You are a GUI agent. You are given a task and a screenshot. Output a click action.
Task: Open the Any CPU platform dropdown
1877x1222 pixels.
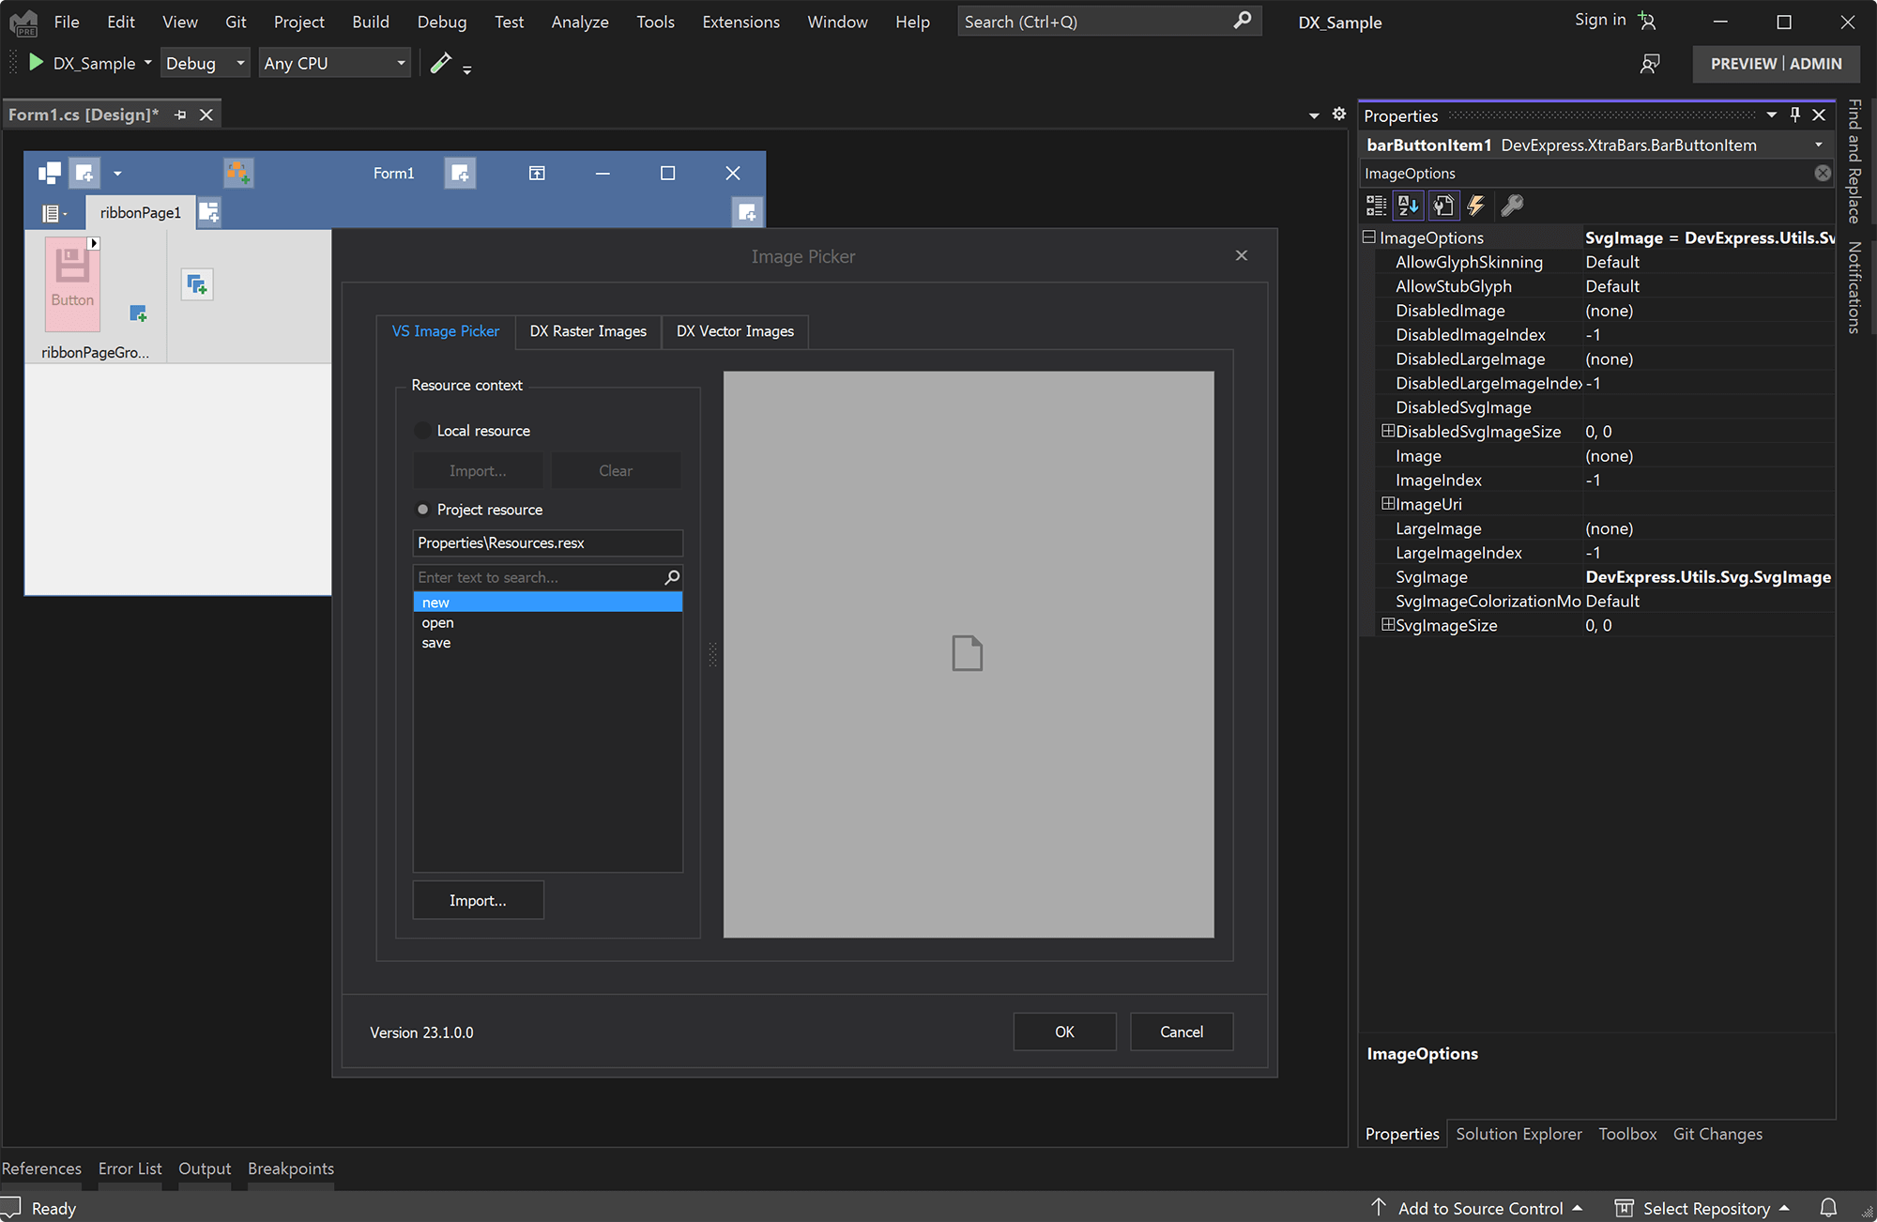pyautogui.click(x=401, y=63)
